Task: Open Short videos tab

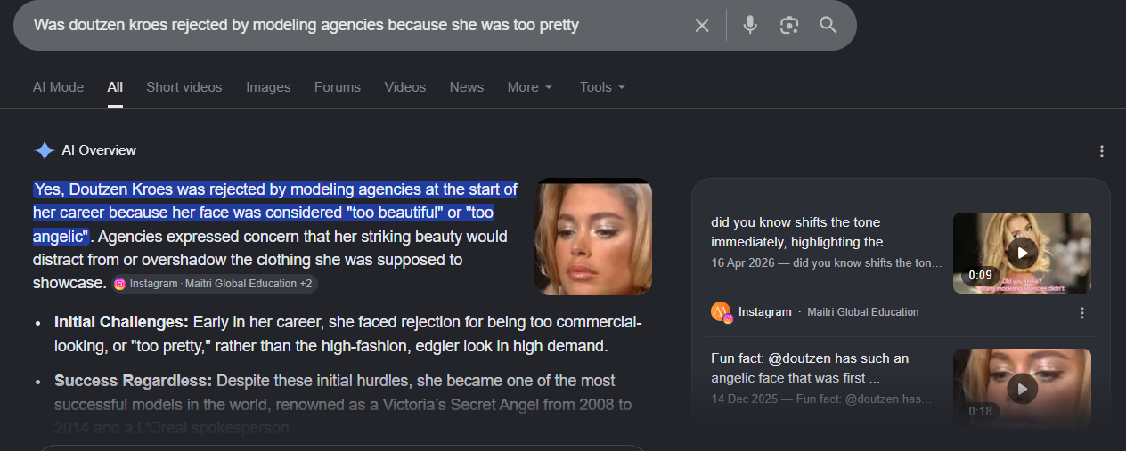Action: pyautogui.click(x=184, y=87)
